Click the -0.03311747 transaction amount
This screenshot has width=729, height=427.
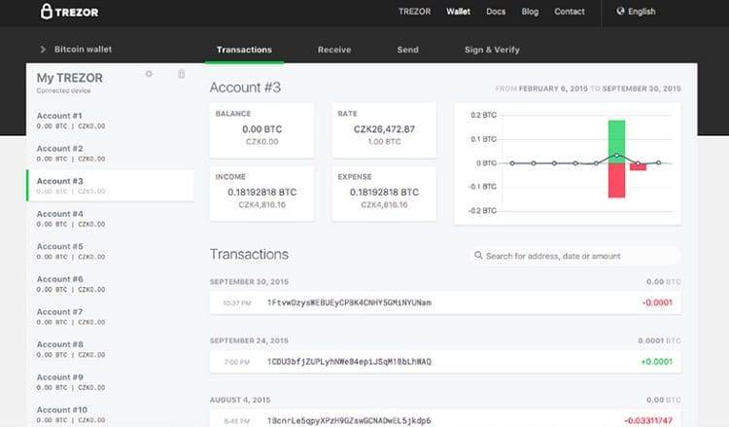tap(648, 420)
